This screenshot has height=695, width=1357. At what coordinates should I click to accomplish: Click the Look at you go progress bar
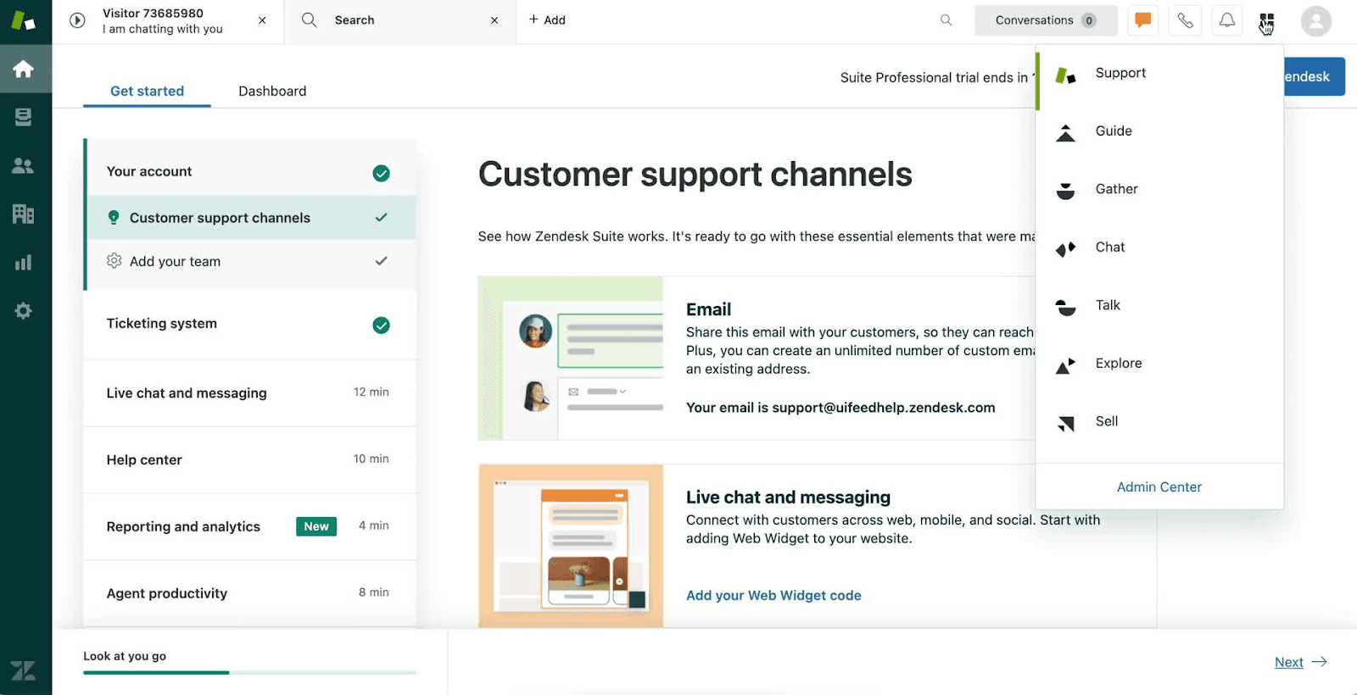click(249, 672)
